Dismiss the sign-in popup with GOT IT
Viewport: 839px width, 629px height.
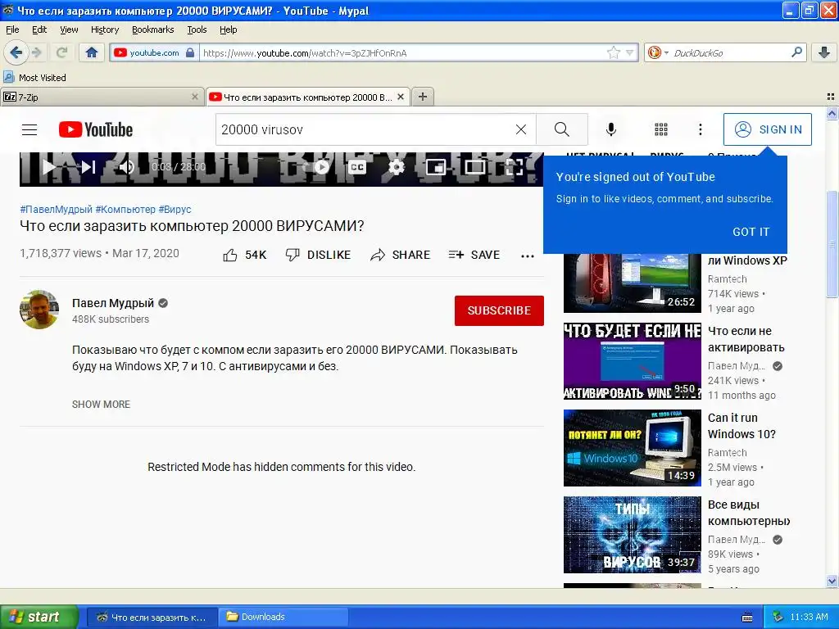pyautogui.click(x=751, y=232)
